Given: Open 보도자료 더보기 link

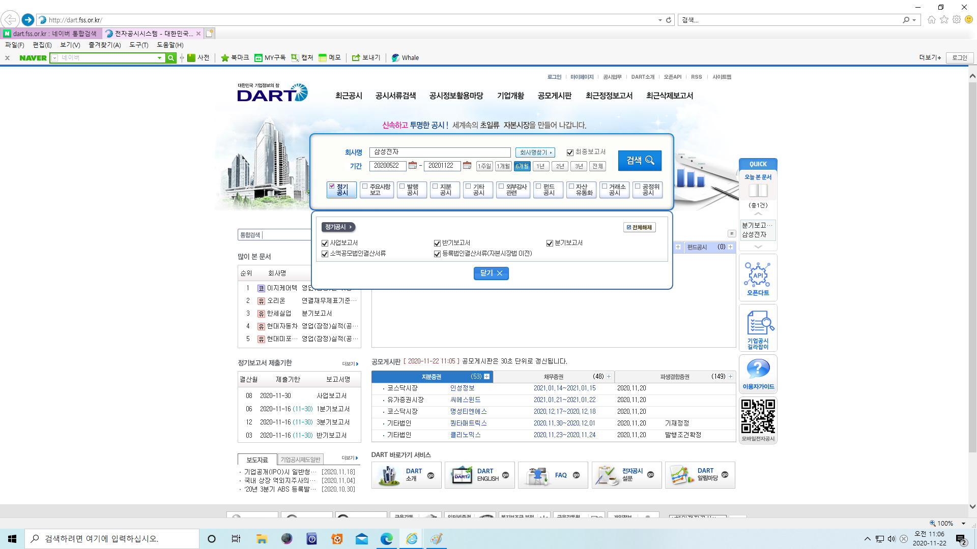Looking at the screenshot, I should pyautogui.click(x=350, y=458).
